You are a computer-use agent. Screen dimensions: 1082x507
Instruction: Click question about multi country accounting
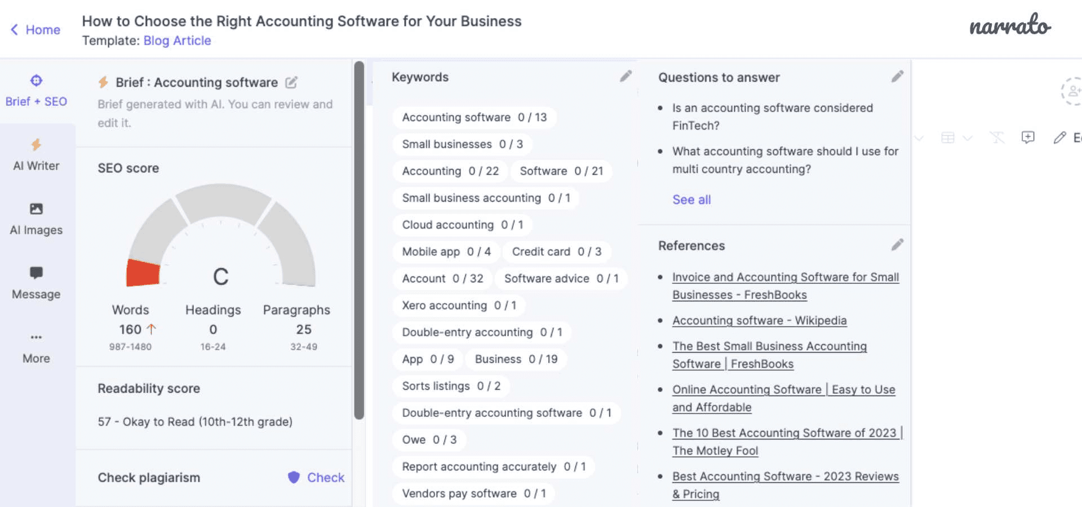pos(785,160)
